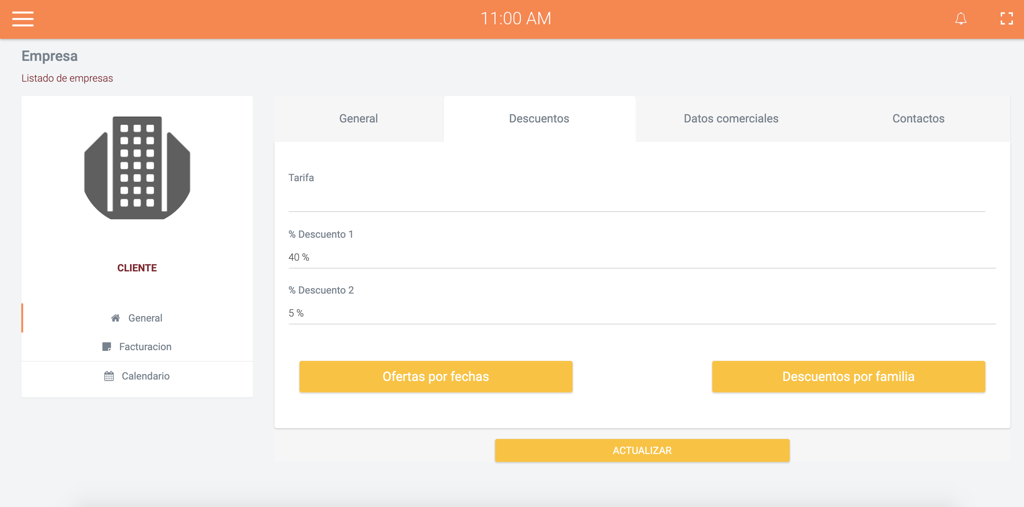1024x507 pixels.
Task: Click the Calendario calendar icon
Action: (x=109, y=376)
